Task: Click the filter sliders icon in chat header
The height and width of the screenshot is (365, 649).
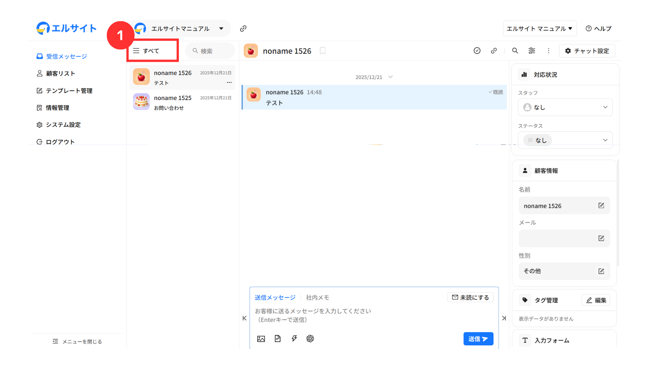Action: point(532,51)
